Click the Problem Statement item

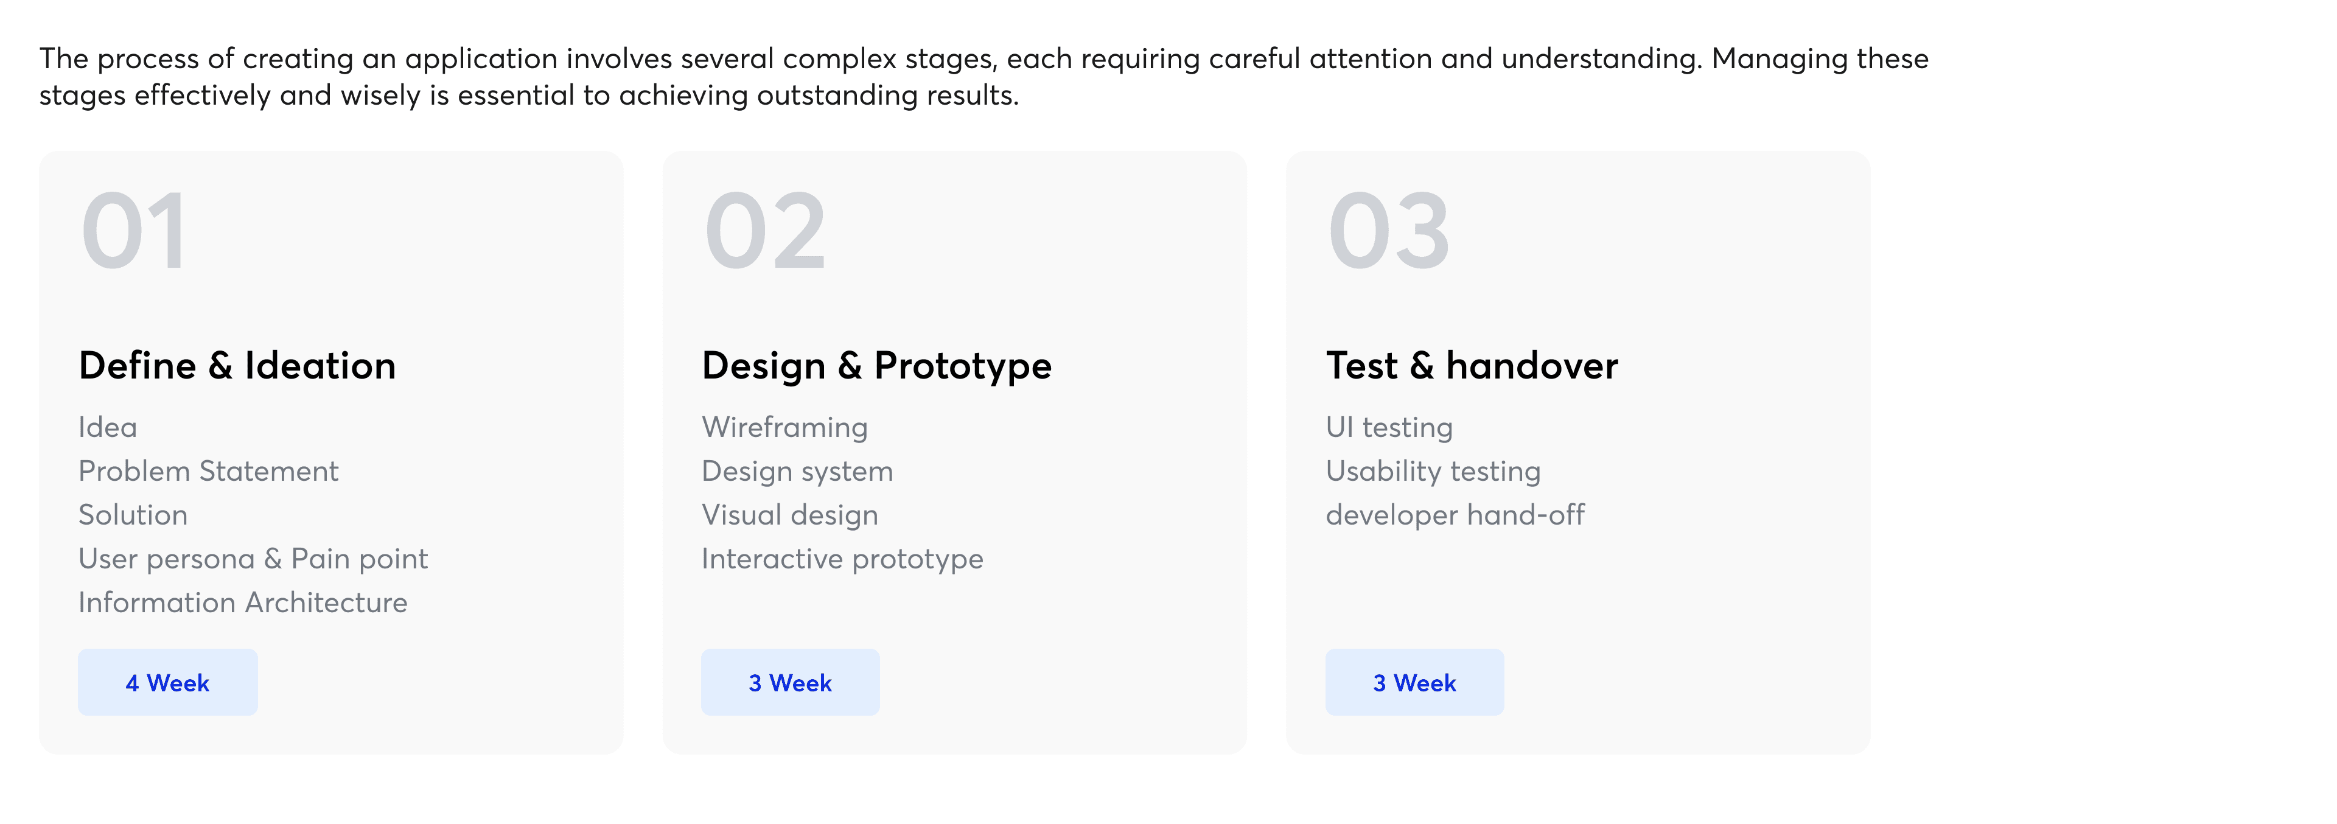pyautogui.click(x=209, y=471)
